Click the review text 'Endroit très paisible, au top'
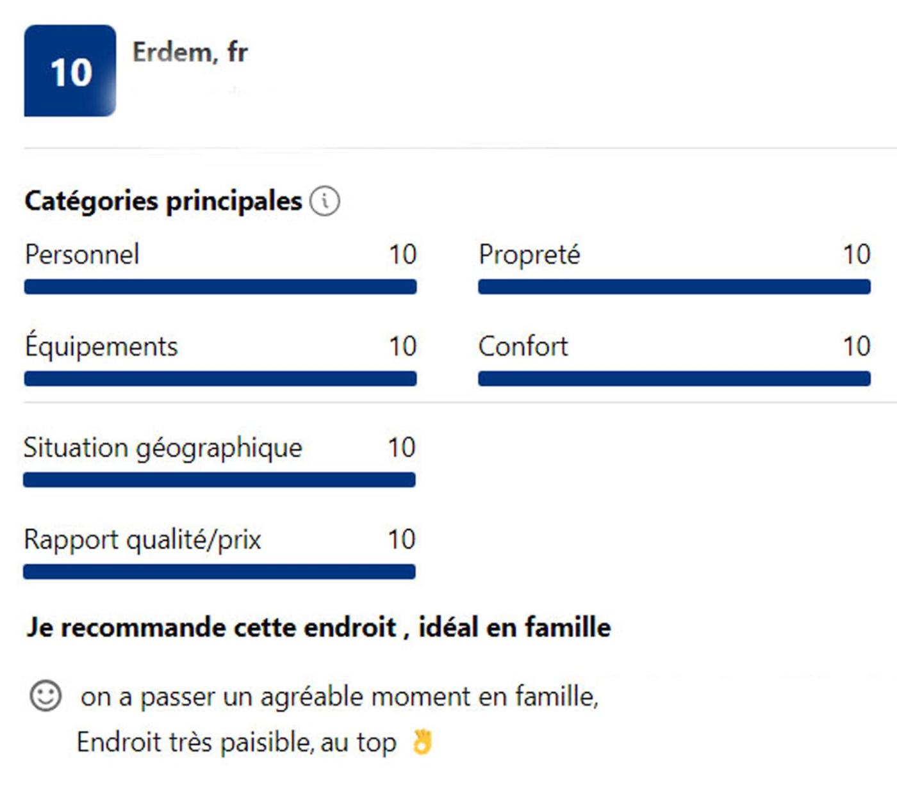This screenshot has width=897, height=790. tap(236, 743)
